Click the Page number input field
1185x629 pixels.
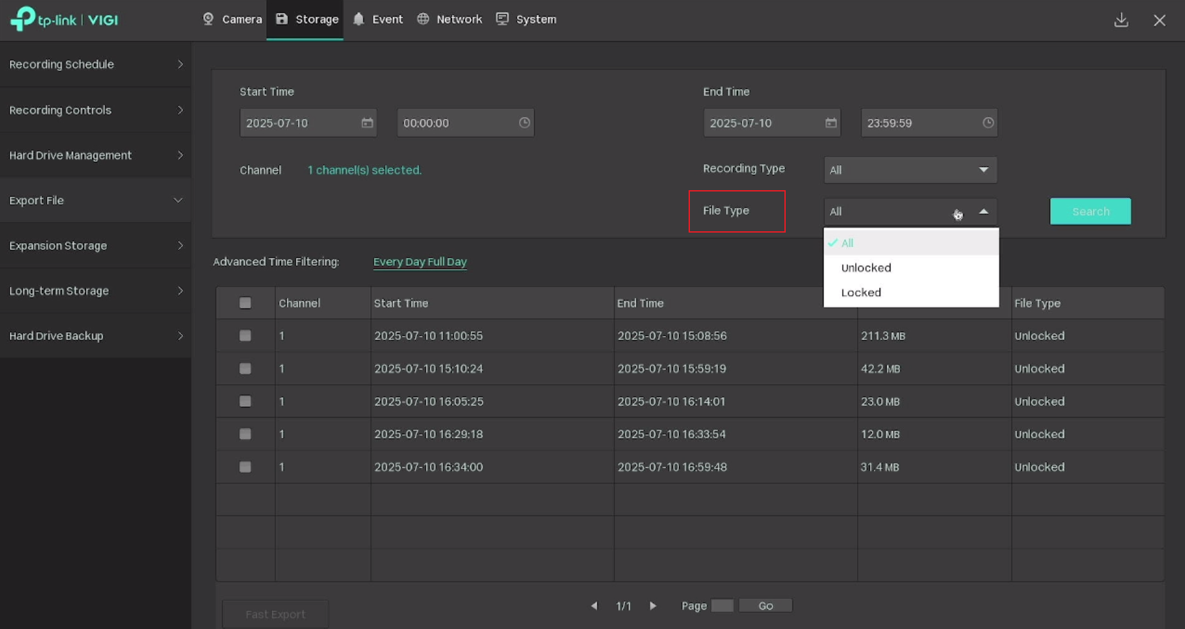pyautogui.click(x=721, y=605)
